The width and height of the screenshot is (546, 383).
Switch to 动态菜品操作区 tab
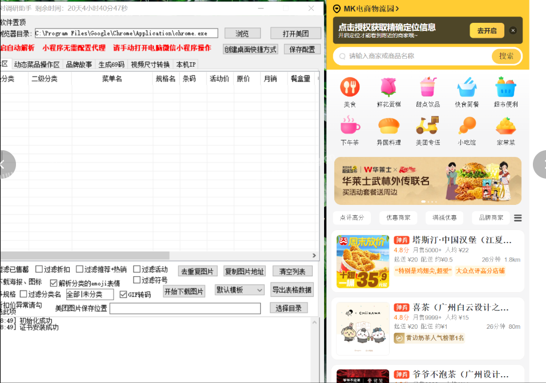[x=37, y=64]
